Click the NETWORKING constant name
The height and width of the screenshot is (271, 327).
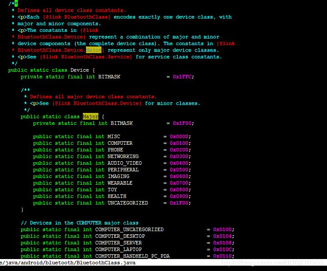click(123, 156)
